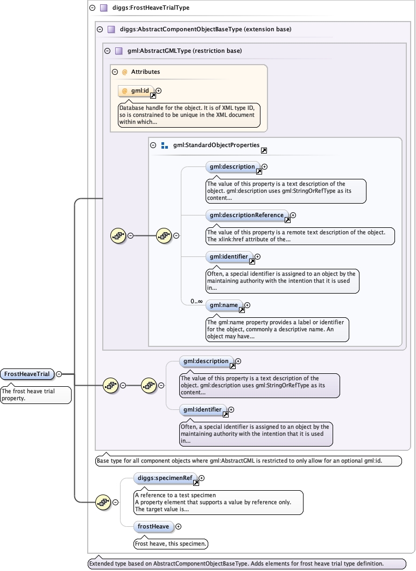This screenshot has height=571, width=416.
Task: Expand the gml:id attribute plus button
Action: [x=158, y=90]
